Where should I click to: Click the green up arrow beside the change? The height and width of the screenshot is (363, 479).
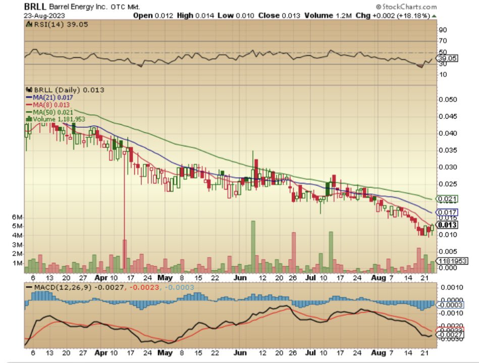tap(434, 16)
